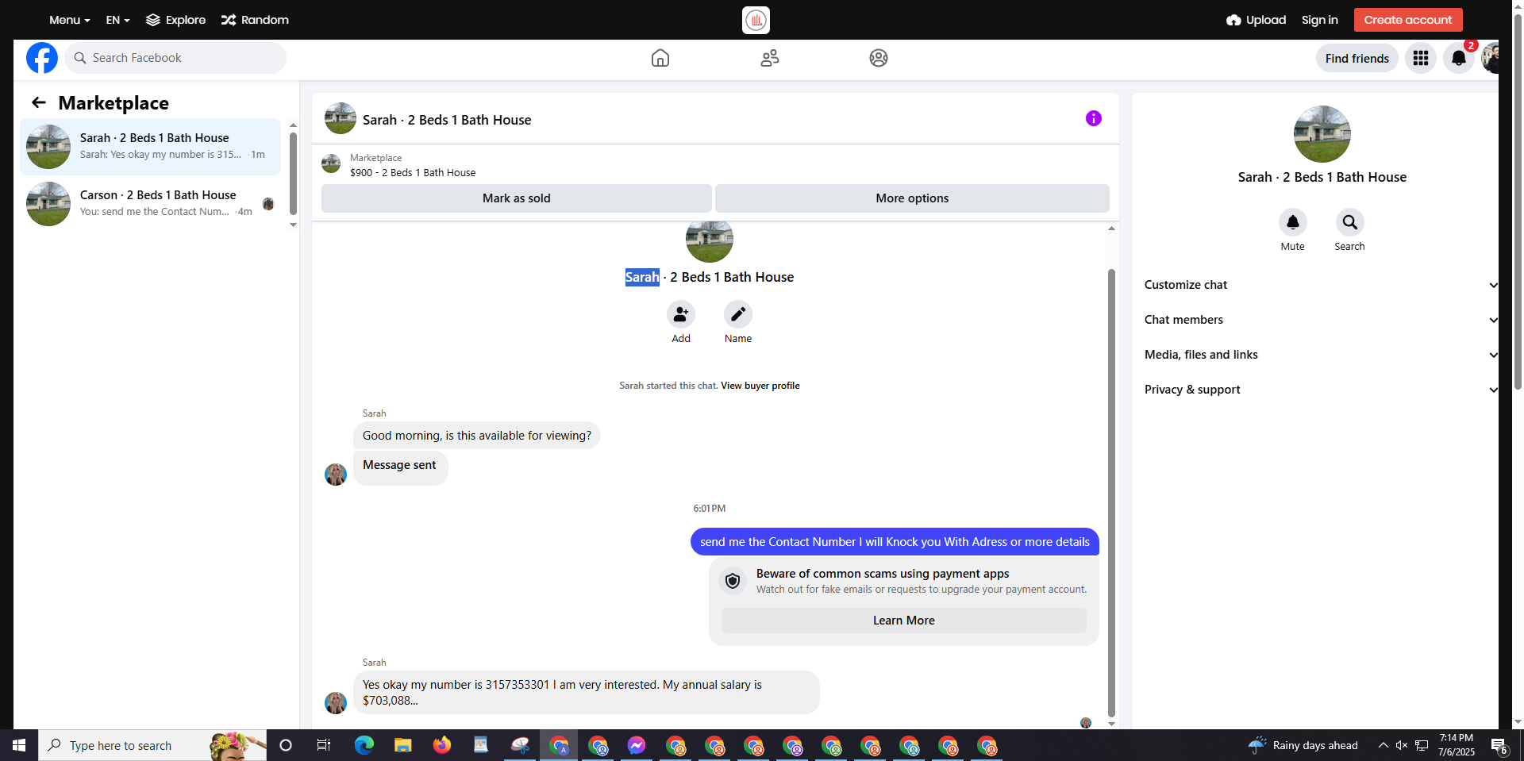Click the message thread vertical scrollbar

click(x=1111, y=492)
